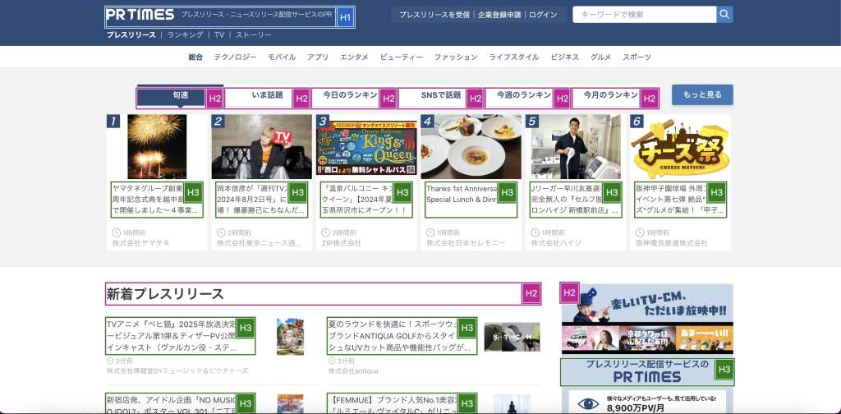This screenshot has width=841, height=414.
Task: Open the TV header tab
Action: click(219, 34)
